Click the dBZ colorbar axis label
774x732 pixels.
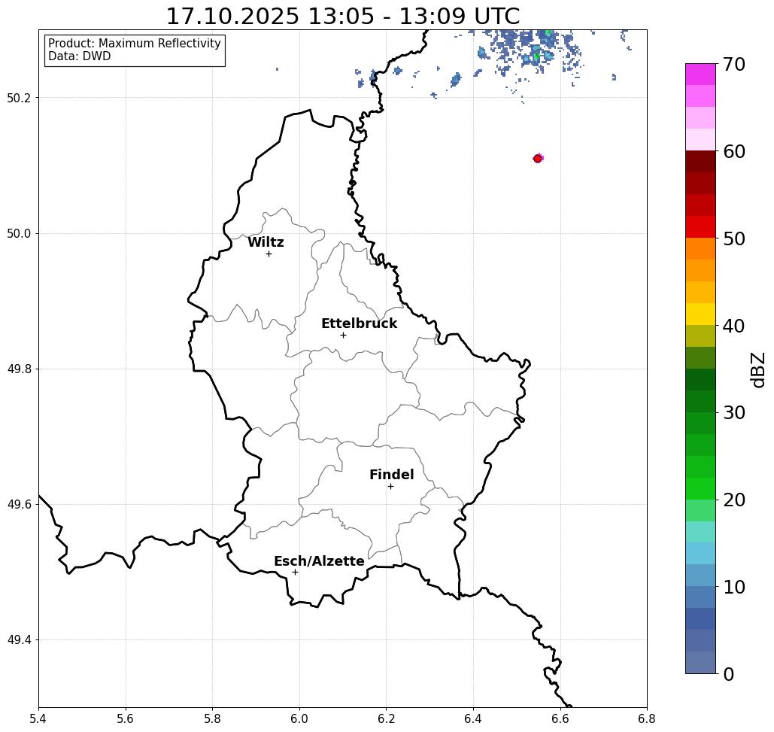pyautogui.click(x=757, y=369)
